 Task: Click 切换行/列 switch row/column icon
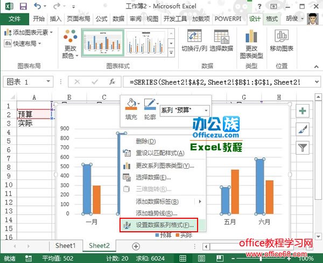tap(194, 40)
